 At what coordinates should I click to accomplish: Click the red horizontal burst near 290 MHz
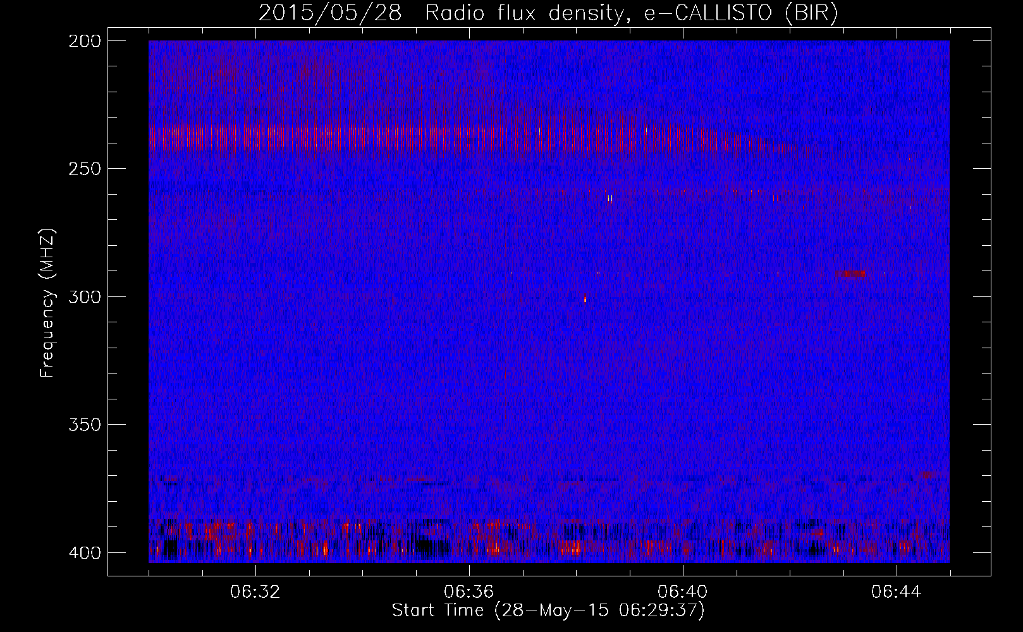point(851,274)
